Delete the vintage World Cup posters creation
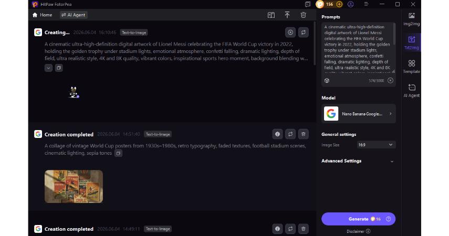The height and width of the screenshot is (236, 449). pos(303,134)
